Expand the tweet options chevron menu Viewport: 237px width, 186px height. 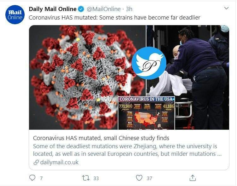[x=226, y=8]
